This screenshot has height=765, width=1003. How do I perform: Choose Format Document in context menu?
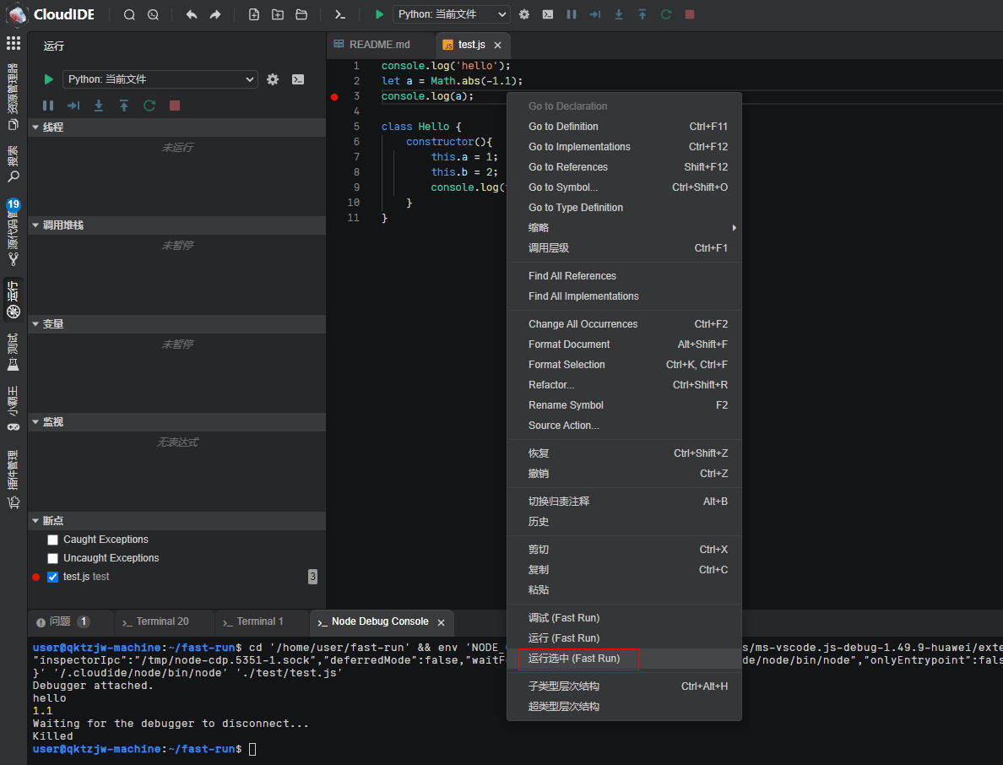coord(569,345)
